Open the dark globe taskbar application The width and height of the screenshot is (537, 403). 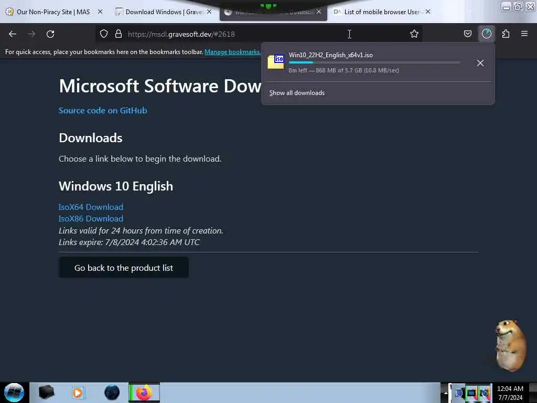coord(112,393)
